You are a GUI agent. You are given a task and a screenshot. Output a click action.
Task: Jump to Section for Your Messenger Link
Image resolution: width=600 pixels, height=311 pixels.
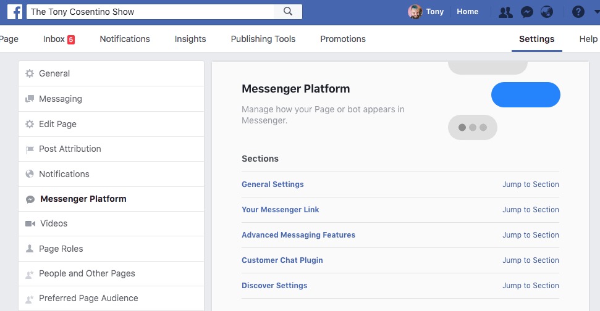(530, 209)
